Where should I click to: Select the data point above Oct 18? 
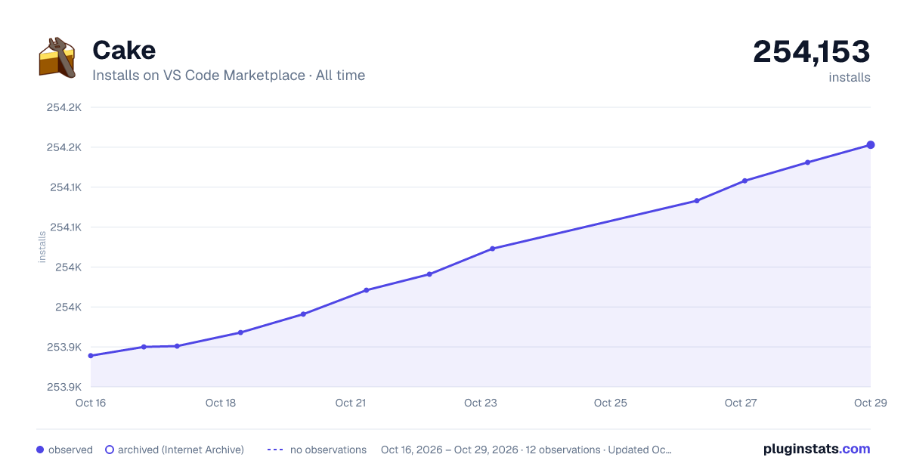point(240,332)
